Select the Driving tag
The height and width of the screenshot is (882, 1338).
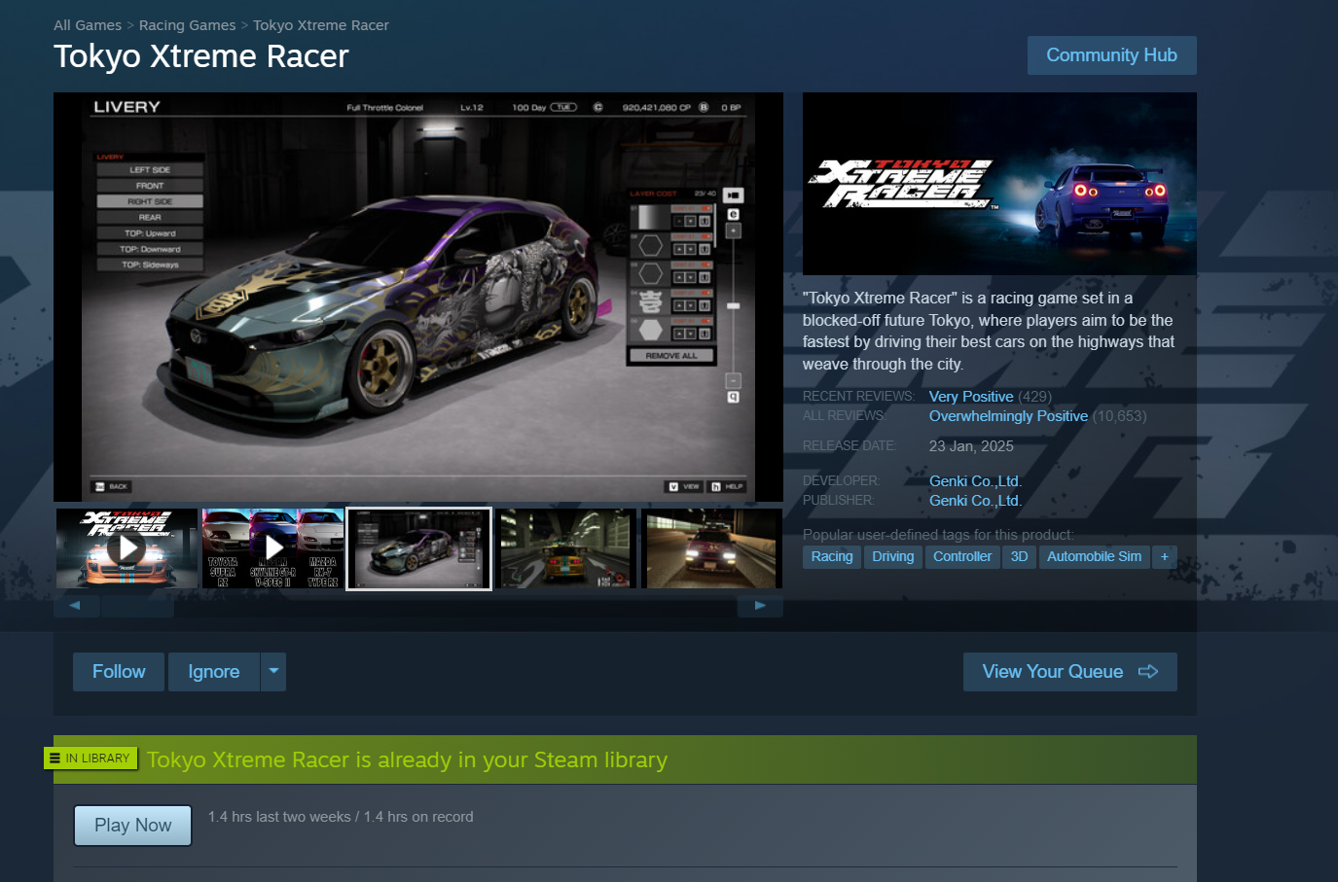tap(893, 557)
